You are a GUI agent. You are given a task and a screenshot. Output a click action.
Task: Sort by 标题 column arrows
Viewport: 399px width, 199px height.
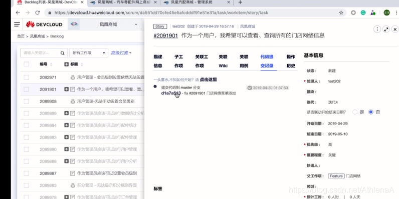[x=82, y=64]
